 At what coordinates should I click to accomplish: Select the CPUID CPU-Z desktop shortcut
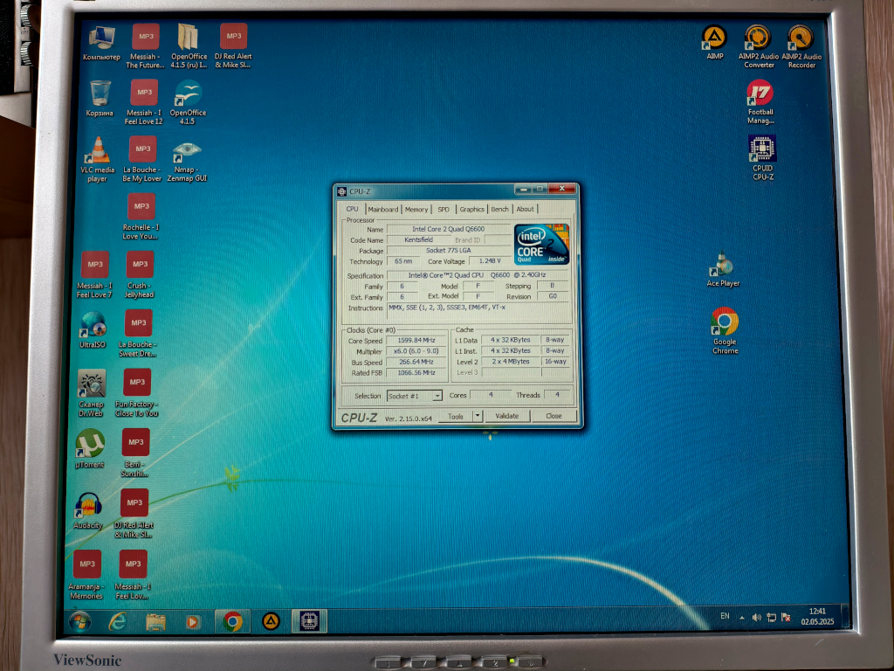[762, 157]
